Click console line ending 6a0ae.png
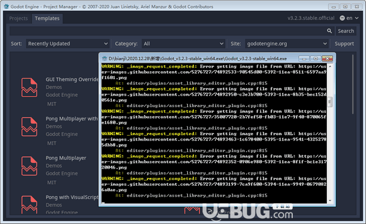 (x=114, y=190)
